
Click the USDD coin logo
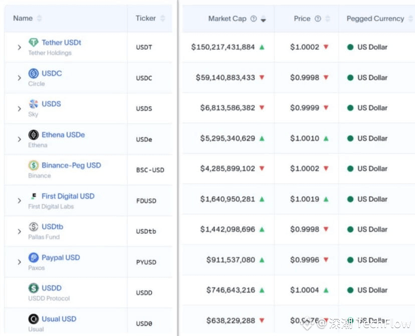click(x=34, y=288)
